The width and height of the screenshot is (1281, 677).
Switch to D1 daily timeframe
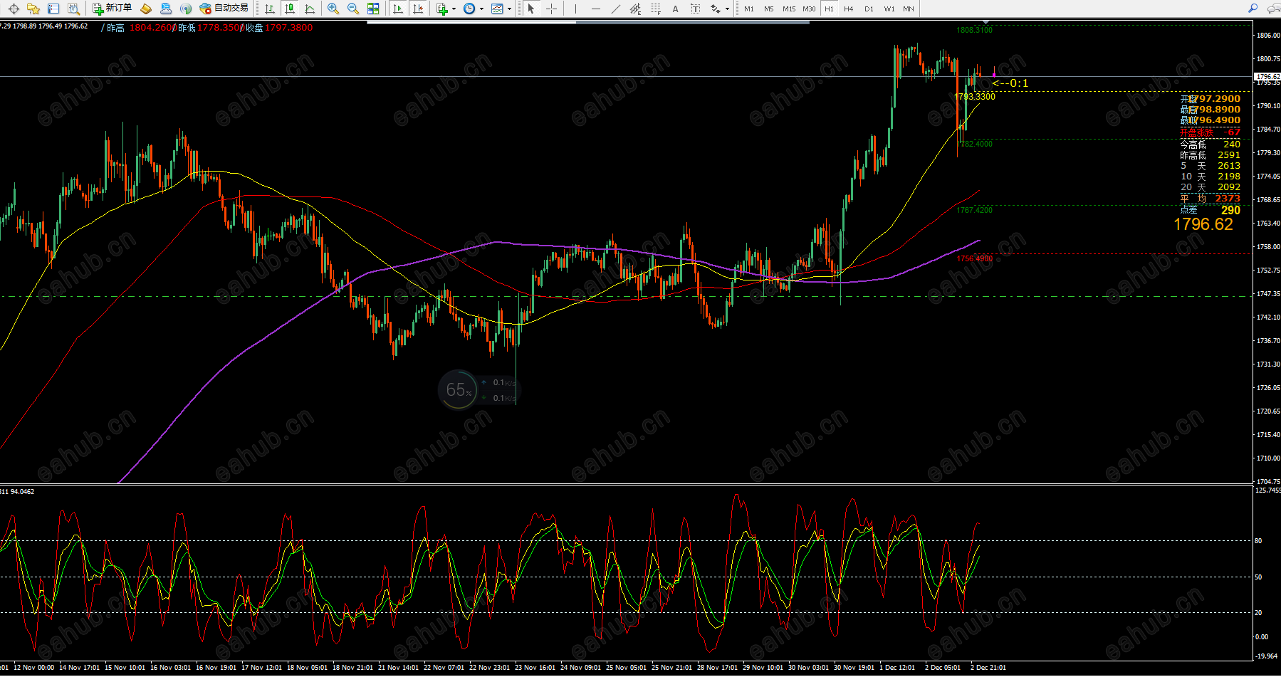tap(869, 9)
